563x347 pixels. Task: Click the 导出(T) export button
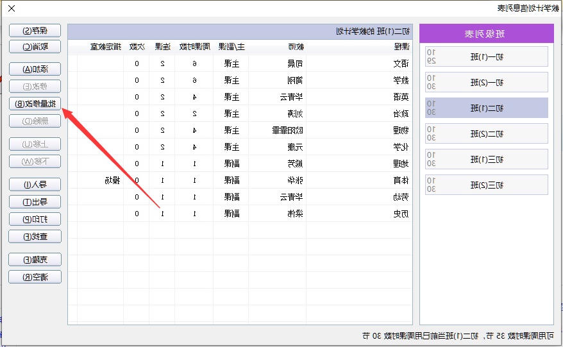click(35, 202)
